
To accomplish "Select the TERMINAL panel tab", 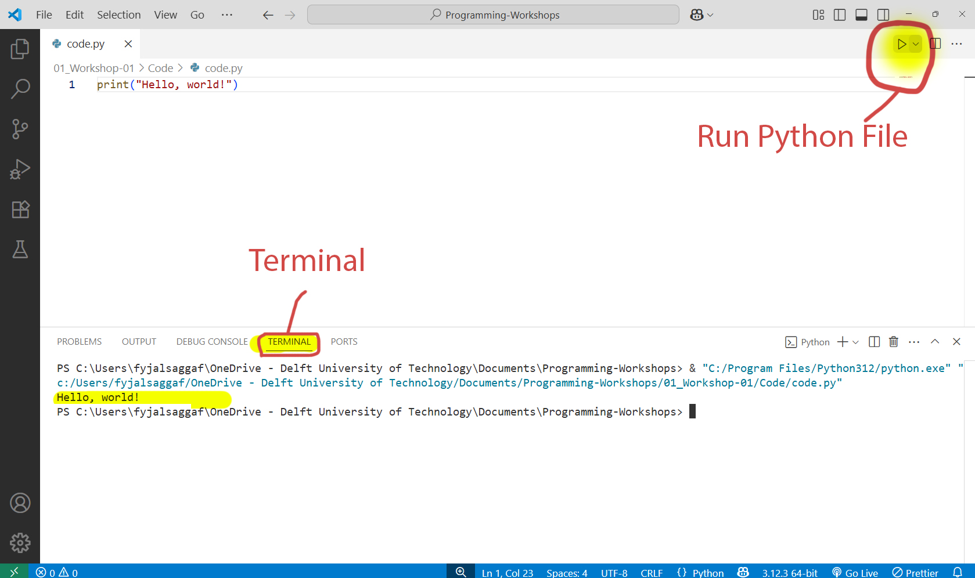I will (289, 342).
